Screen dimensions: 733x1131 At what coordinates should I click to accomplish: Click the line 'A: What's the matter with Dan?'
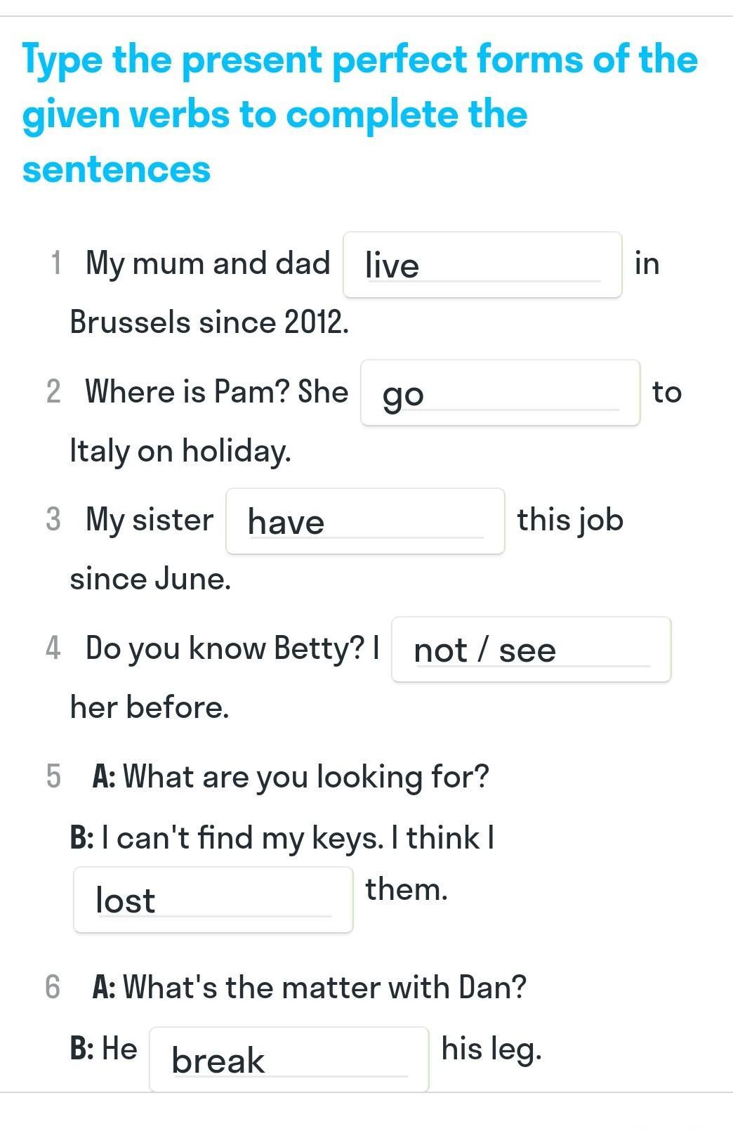pos(310,987)
